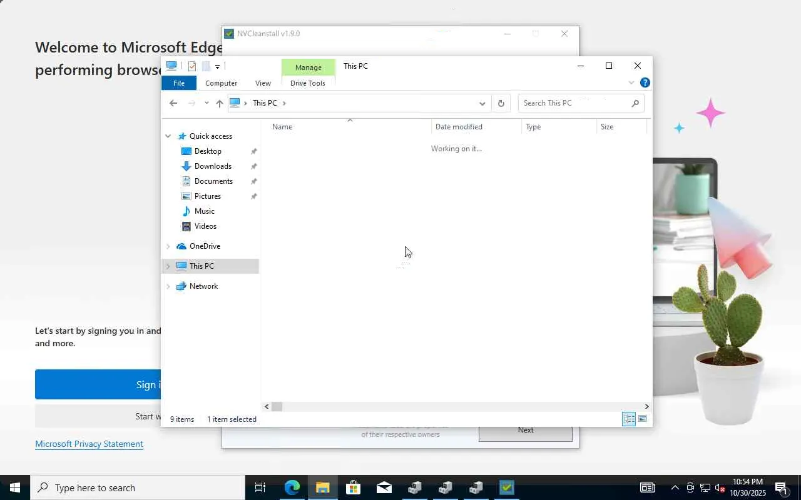Switch to Details view in status bar
Image resolution: width=801 pixels, height=500 pixels.
point(629,419)
